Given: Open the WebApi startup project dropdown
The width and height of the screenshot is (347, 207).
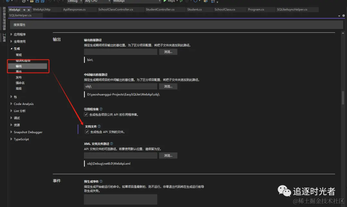Looking at the screenshot, I should tap(137, 1).
